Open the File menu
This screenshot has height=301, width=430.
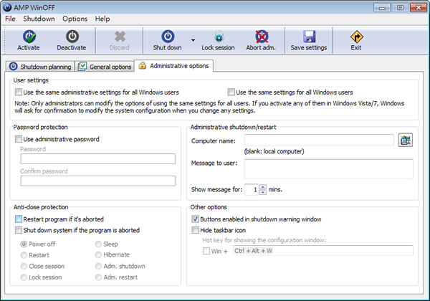click(11, 19)
